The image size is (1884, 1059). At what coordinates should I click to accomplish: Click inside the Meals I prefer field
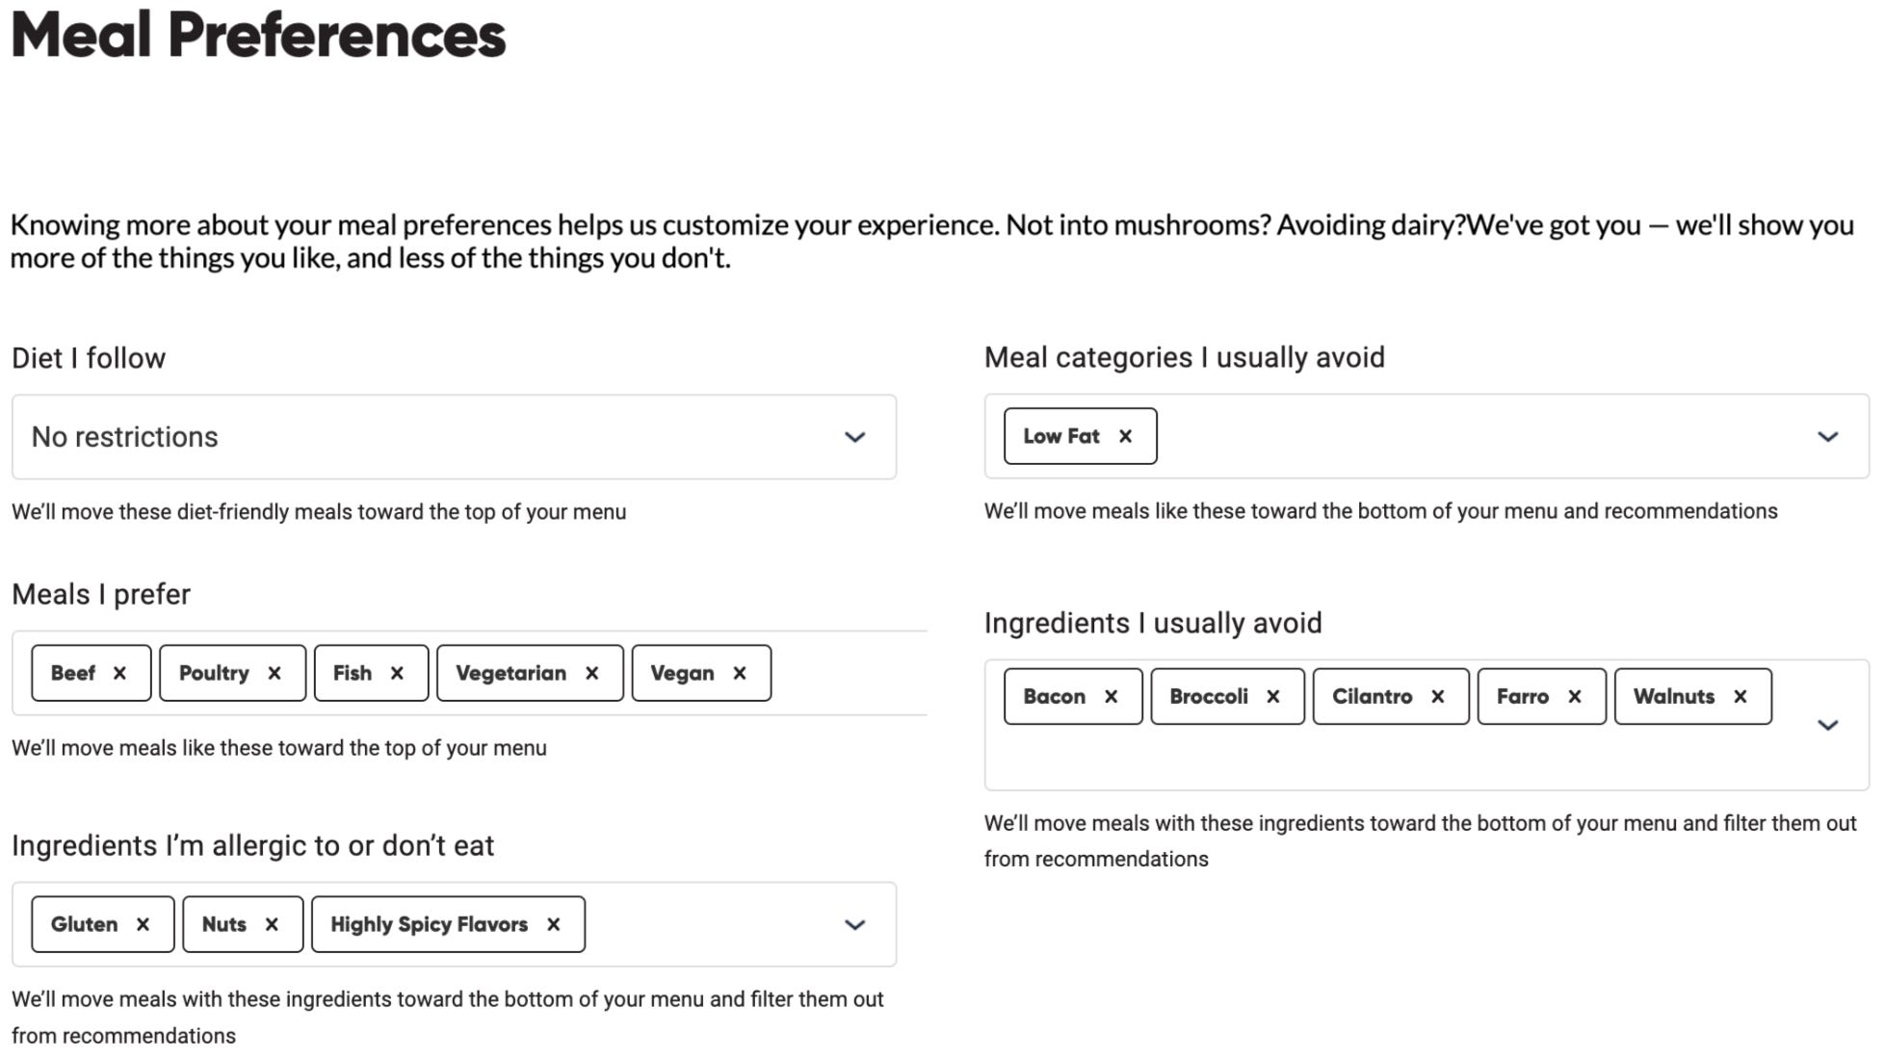848,673
